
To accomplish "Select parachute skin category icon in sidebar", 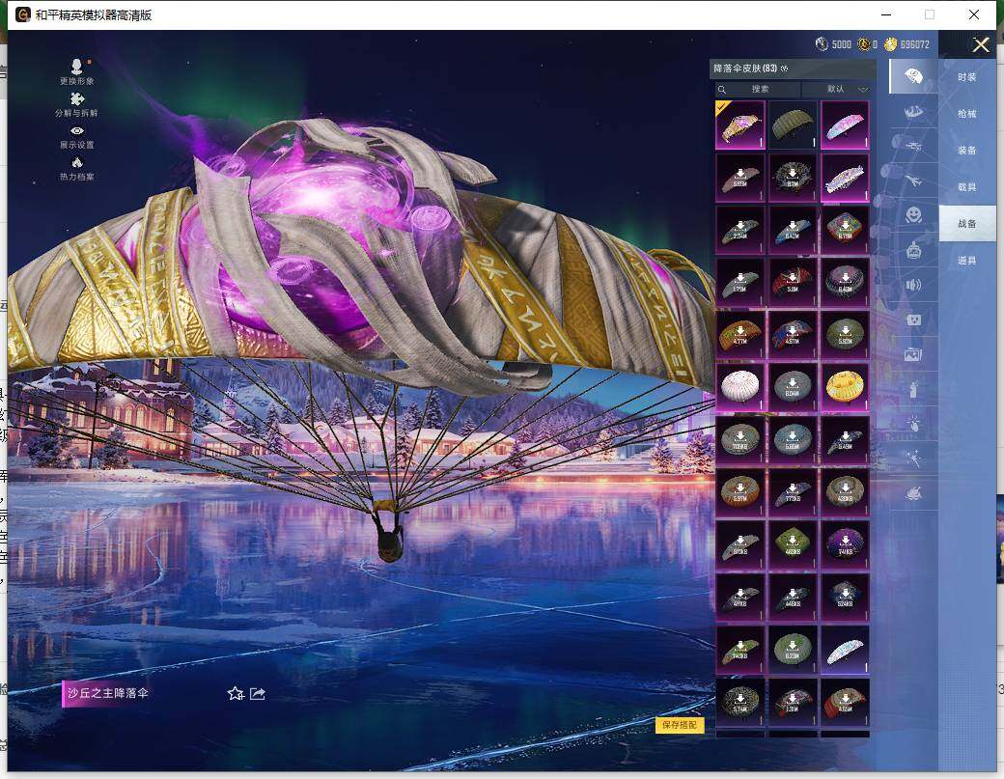I will point(913,76).
